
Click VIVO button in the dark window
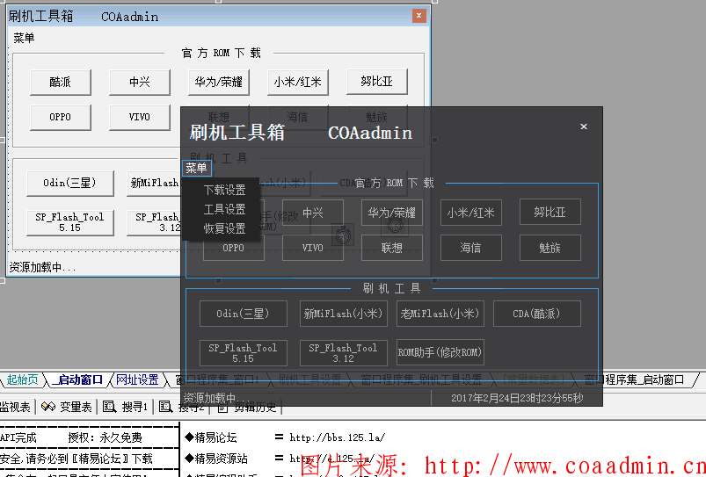coord(313,248)
